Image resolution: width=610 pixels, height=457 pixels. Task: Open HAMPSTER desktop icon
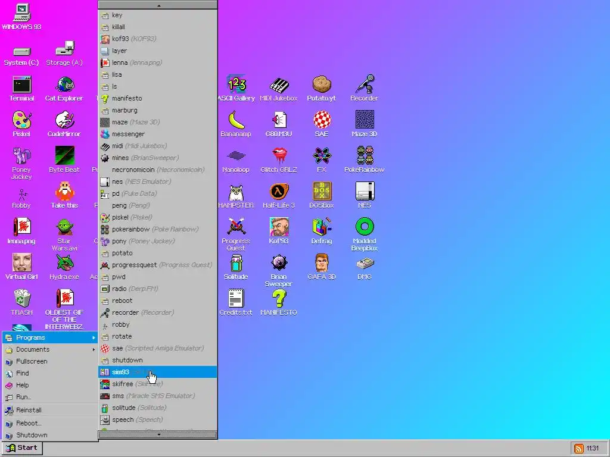(x=236, y=195)
